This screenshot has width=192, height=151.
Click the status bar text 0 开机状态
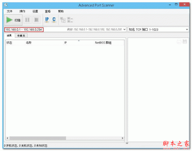coord(11,146)
